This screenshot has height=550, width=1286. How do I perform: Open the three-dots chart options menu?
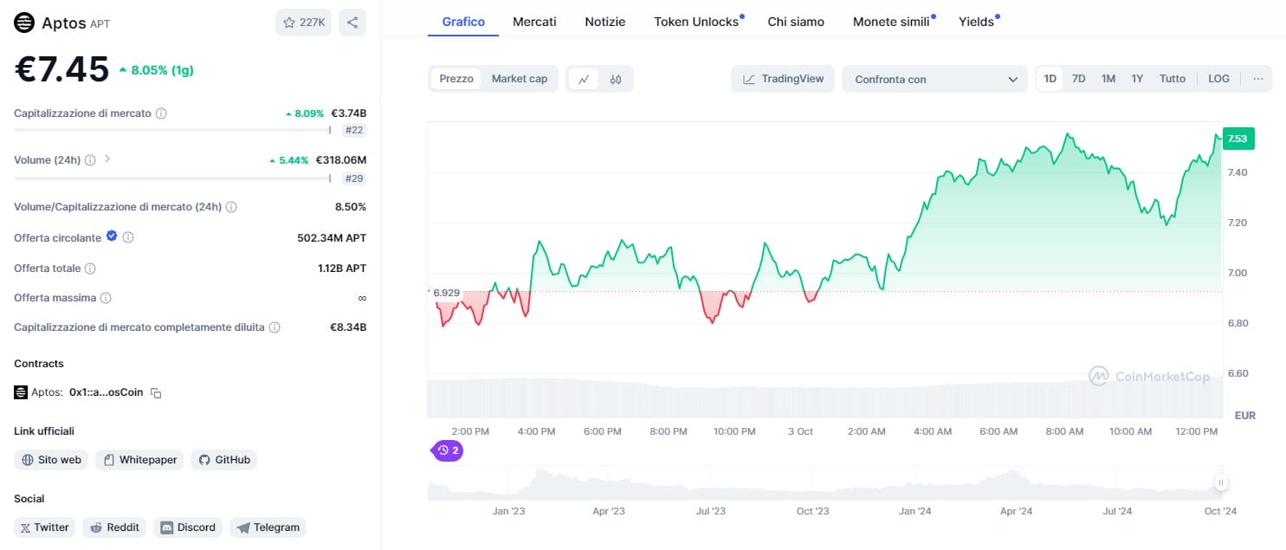pyautogui.click(x=1257, y=79)
